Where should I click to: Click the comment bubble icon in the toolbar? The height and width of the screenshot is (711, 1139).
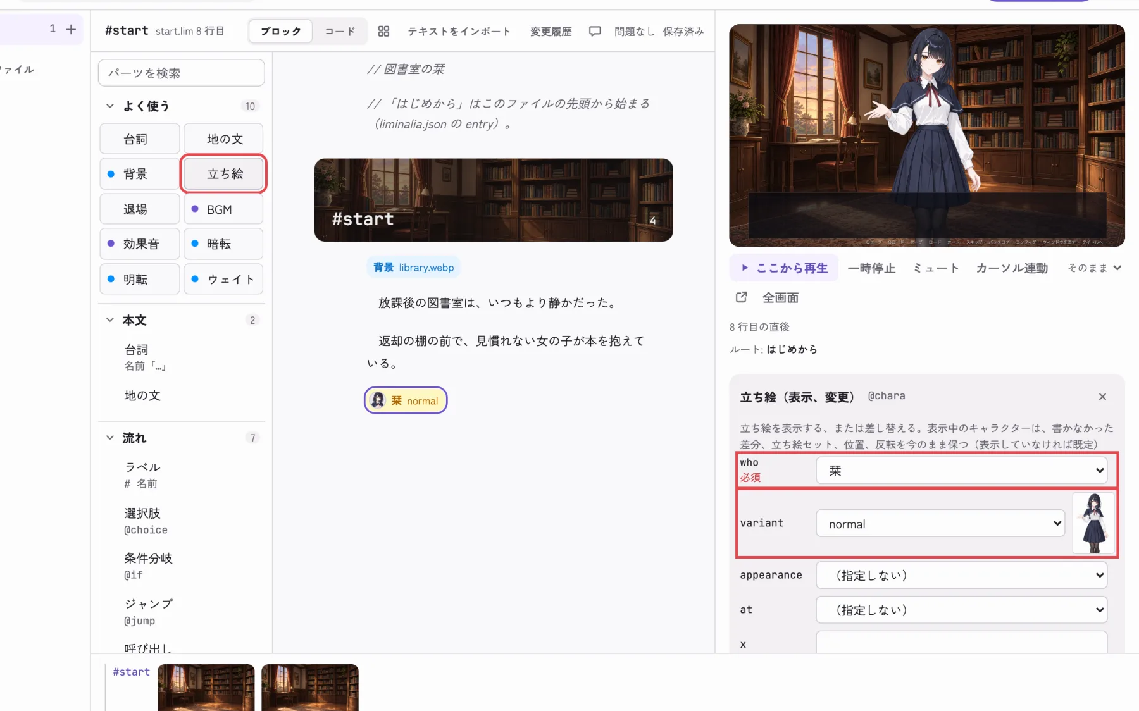tap(595, 31)
